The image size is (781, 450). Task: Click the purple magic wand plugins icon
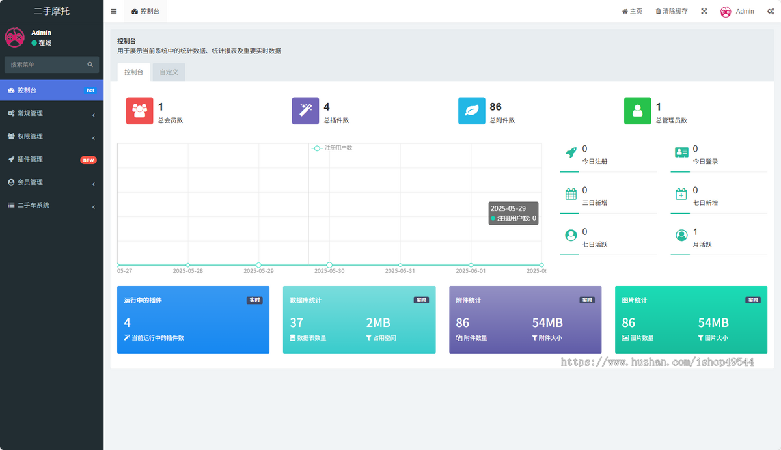click(305, 111)
